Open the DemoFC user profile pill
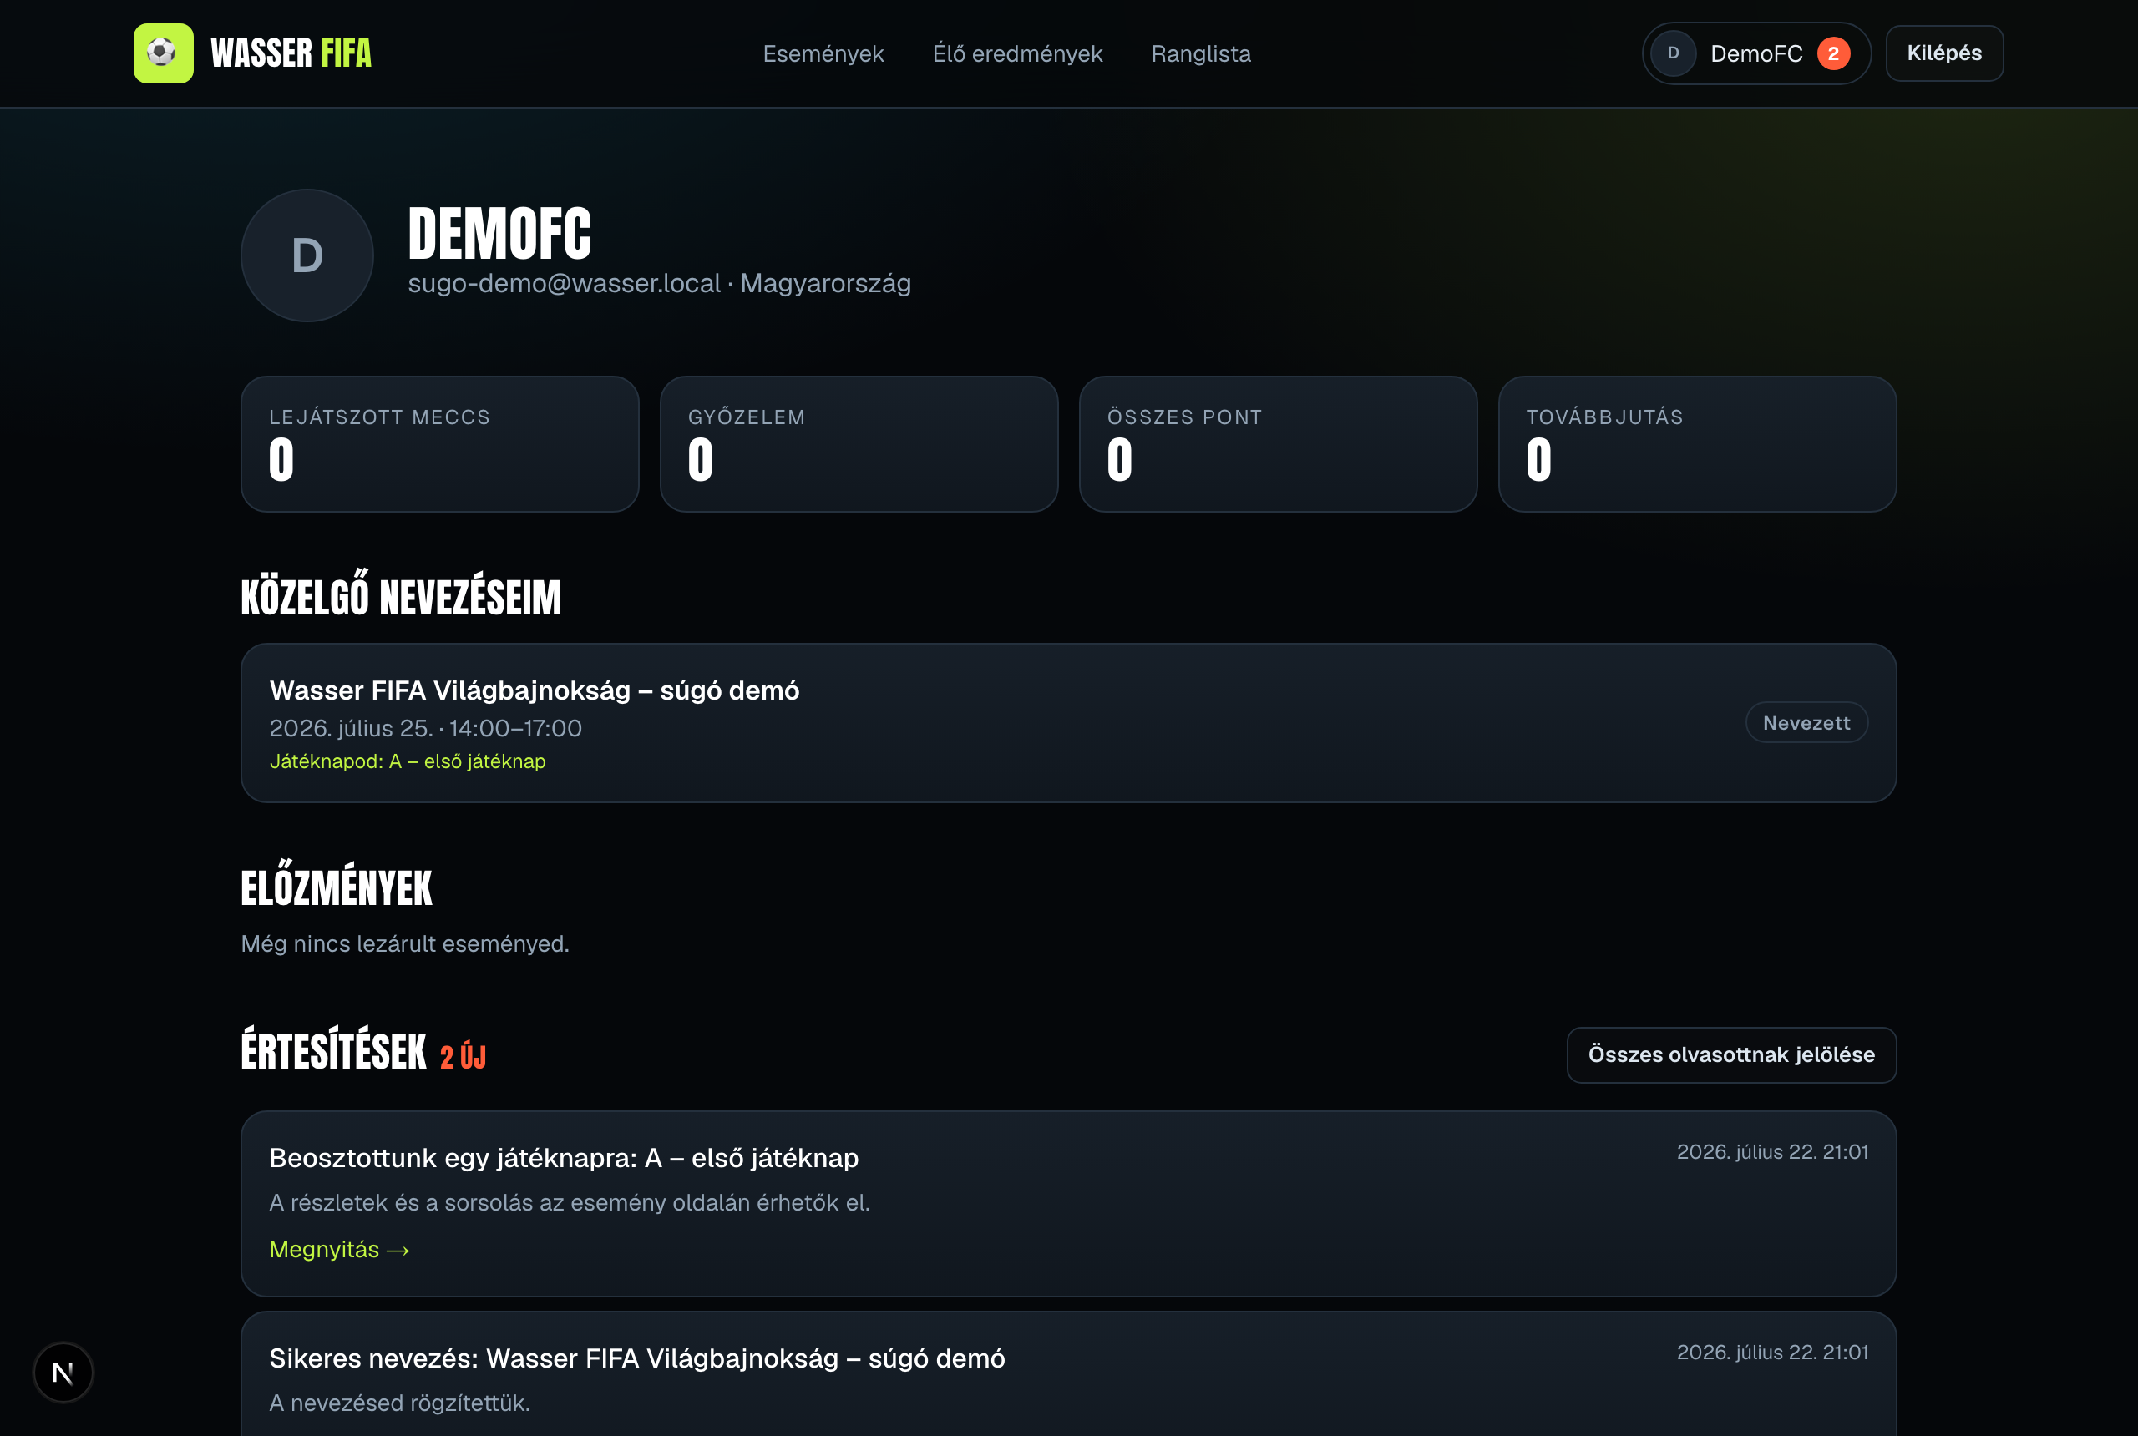This screenshot has width=2138, height=1436. coord(1756,53)
